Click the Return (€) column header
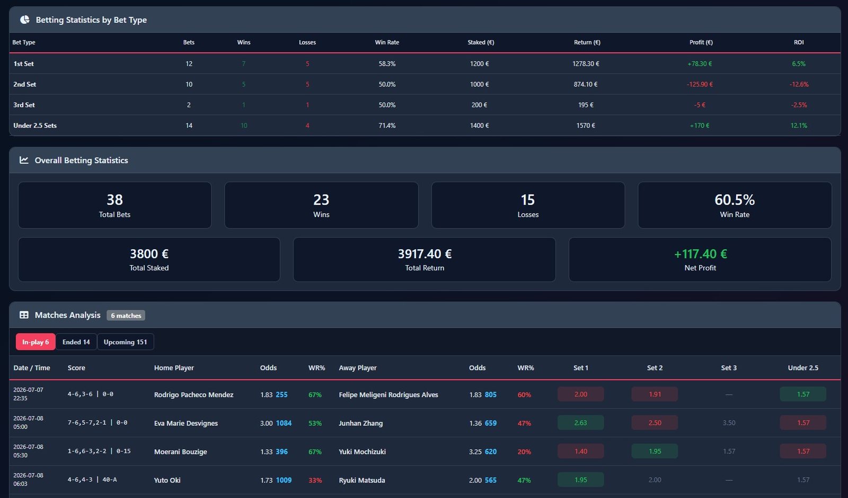Image resolution: width=848 pixels, height=498 pixels. [587, 42]
